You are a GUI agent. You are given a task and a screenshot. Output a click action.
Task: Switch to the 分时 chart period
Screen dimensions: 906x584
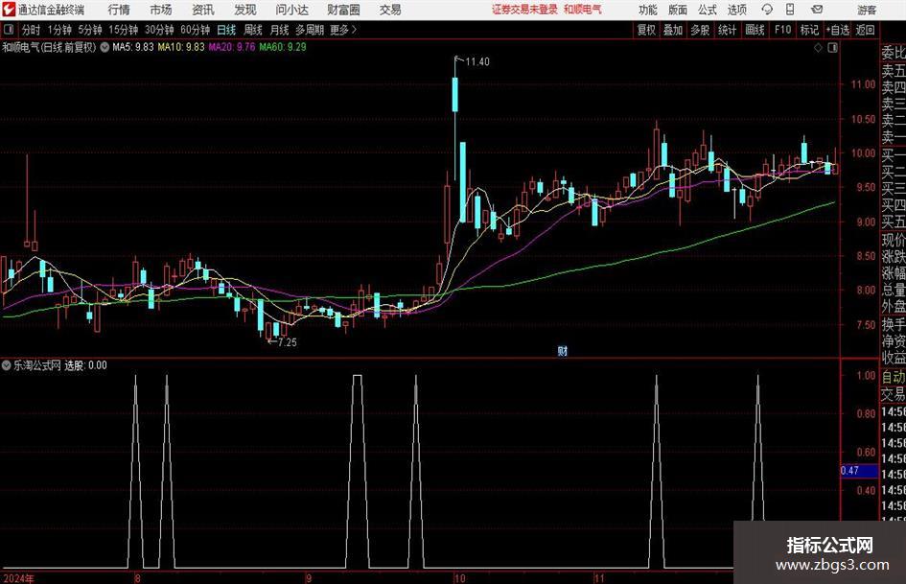(x=32, y=30)
